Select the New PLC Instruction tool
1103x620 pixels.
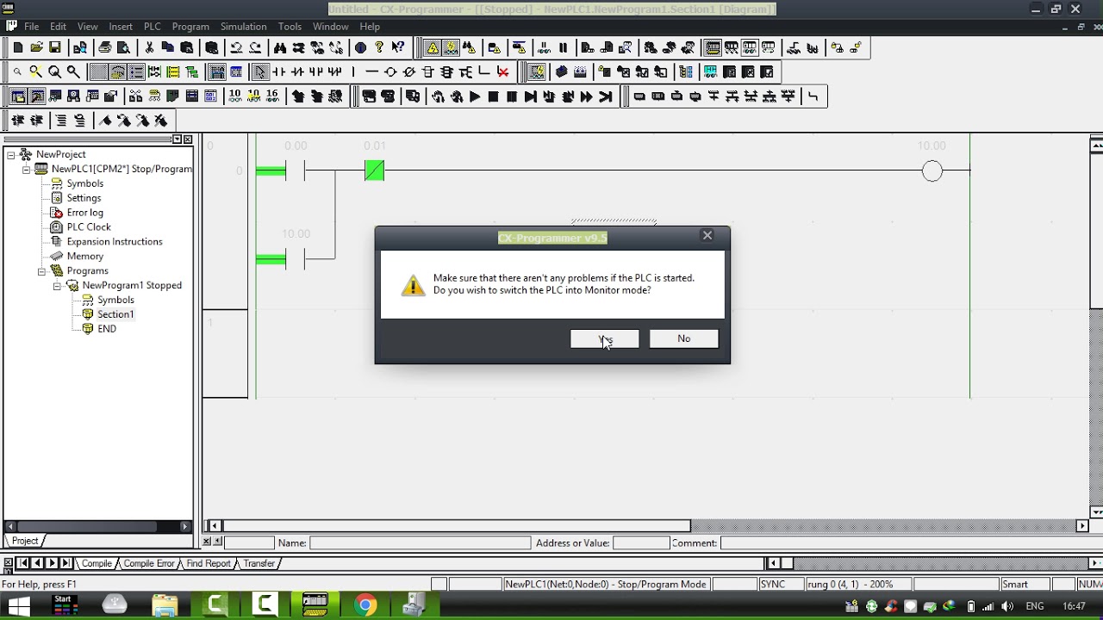428,72
